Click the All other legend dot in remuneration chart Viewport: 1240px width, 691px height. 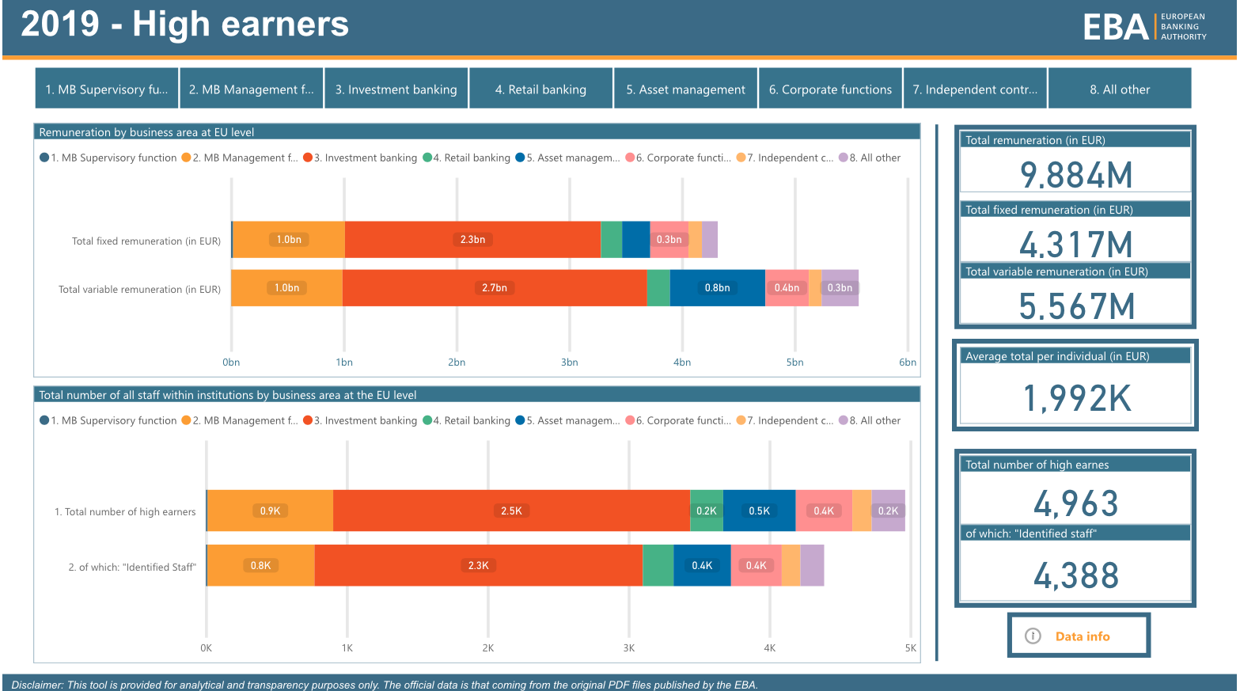pyautogui.click(x=844, y=158)
